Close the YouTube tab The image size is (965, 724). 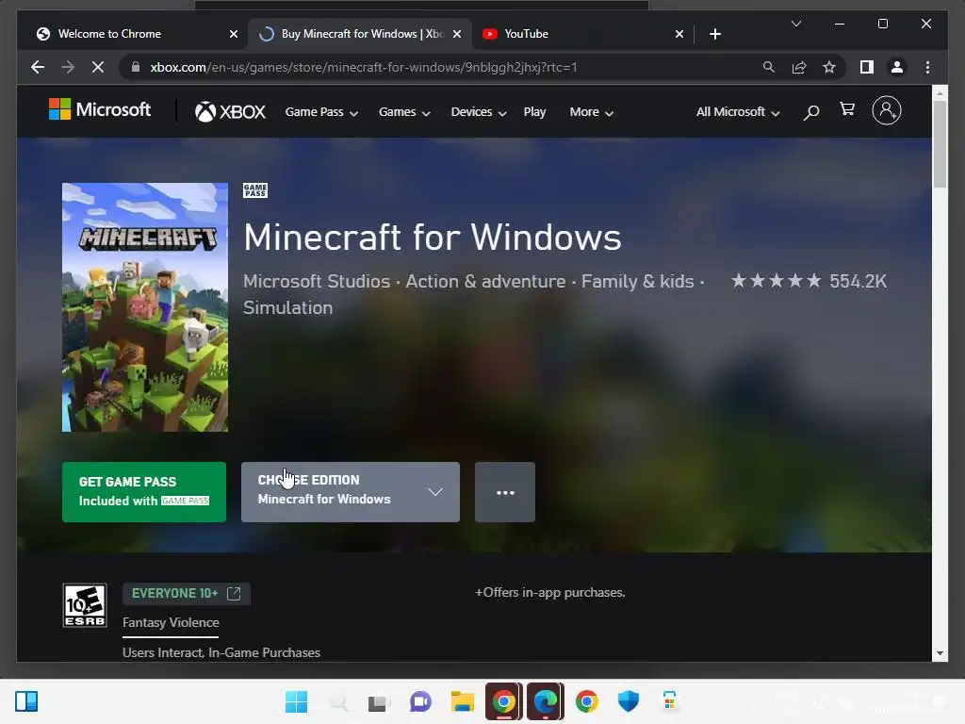tap(679, 34)
